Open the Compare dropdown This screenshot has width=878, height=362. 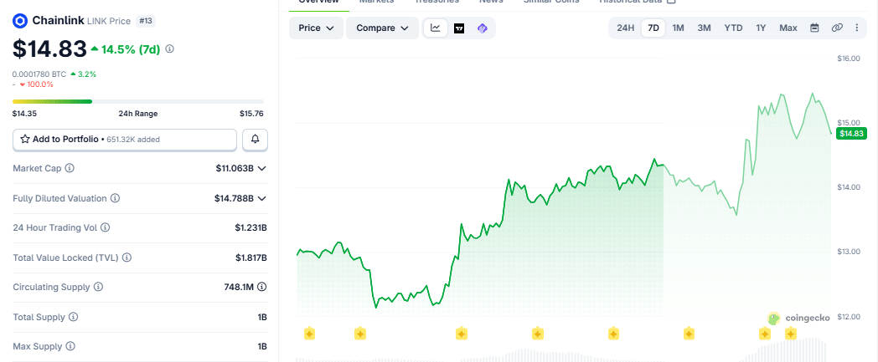click(x=382, y=28)
